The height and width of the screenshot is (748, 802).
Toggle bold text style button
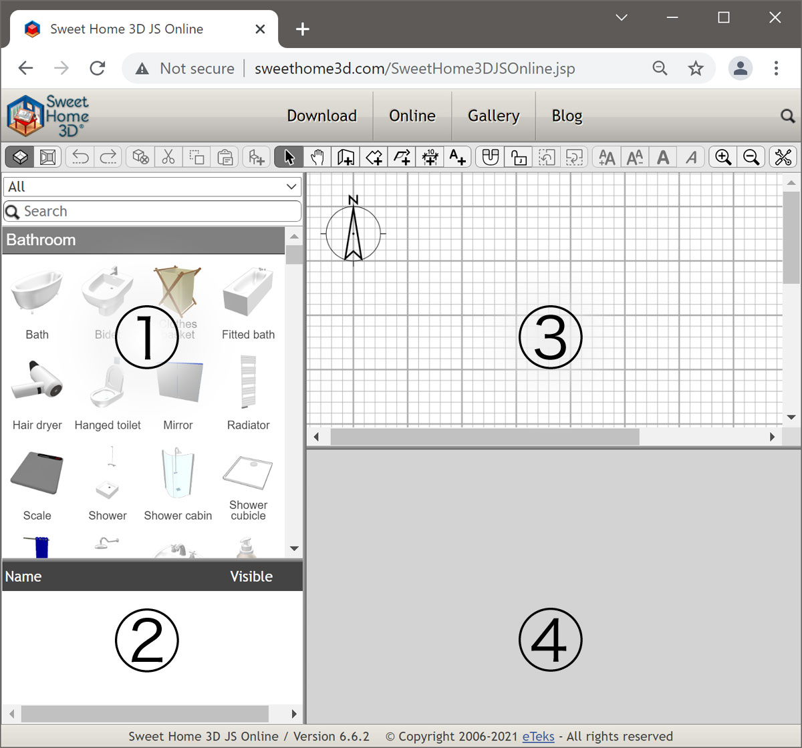(x=663, y=157)
